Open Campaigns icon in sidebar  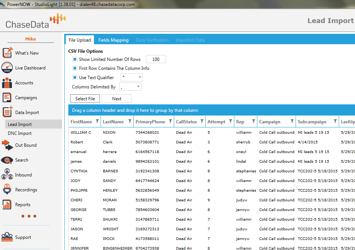(7, 98)
